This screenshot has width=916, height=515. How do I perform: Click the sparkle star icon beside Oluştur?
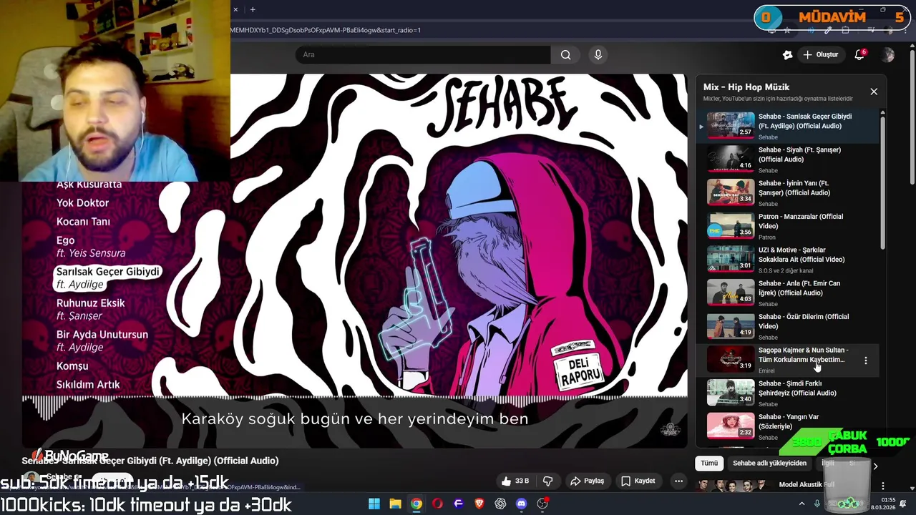(788, 54)
